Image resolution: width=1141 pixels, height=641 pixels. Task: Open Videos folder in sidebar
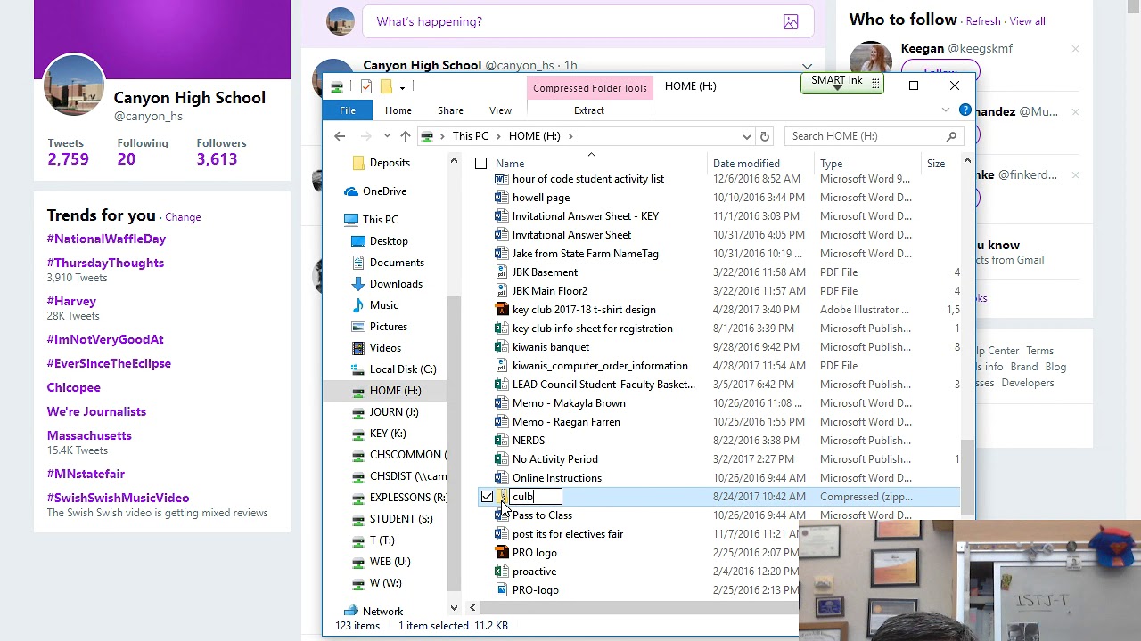(385, 348)
